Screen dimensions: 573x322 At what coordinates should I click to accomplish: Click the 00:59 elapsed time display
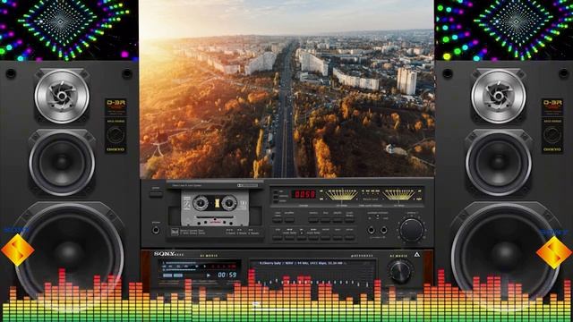click(x=227, y=275)
